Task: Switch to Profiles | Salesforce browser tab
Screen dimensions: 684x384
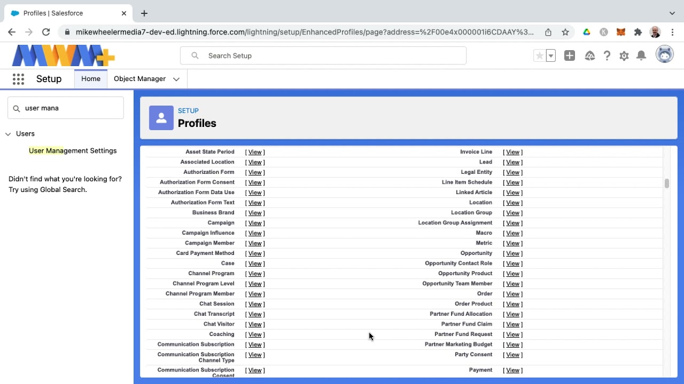Action: 68,13
